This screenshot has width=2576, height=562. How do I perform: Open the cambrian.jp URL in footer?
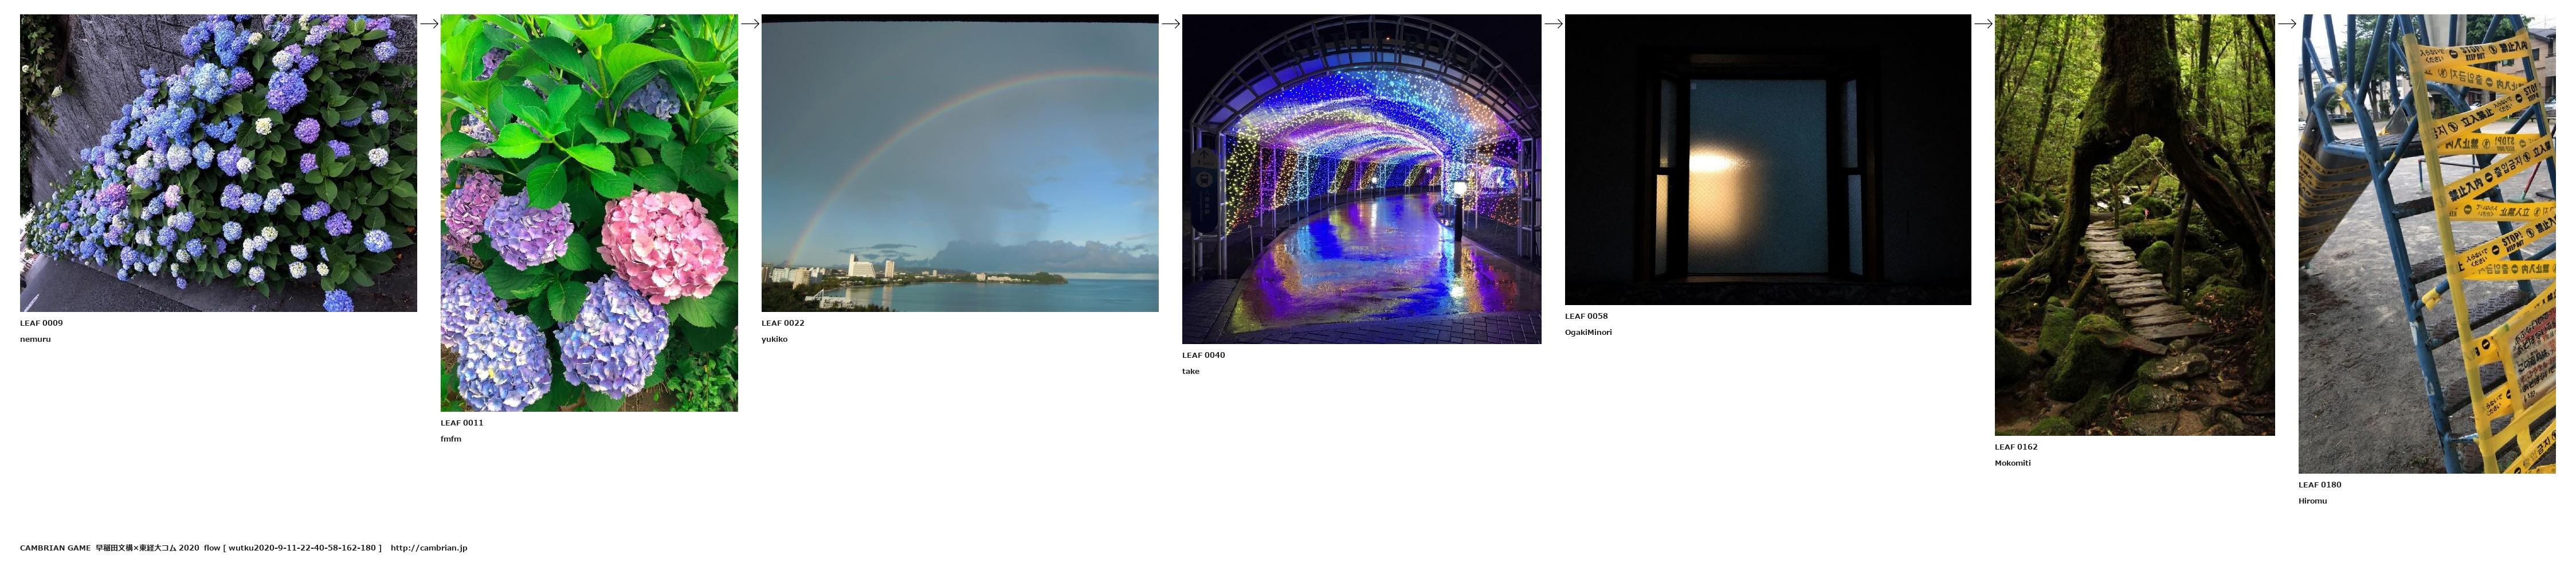tap(428, 548)
